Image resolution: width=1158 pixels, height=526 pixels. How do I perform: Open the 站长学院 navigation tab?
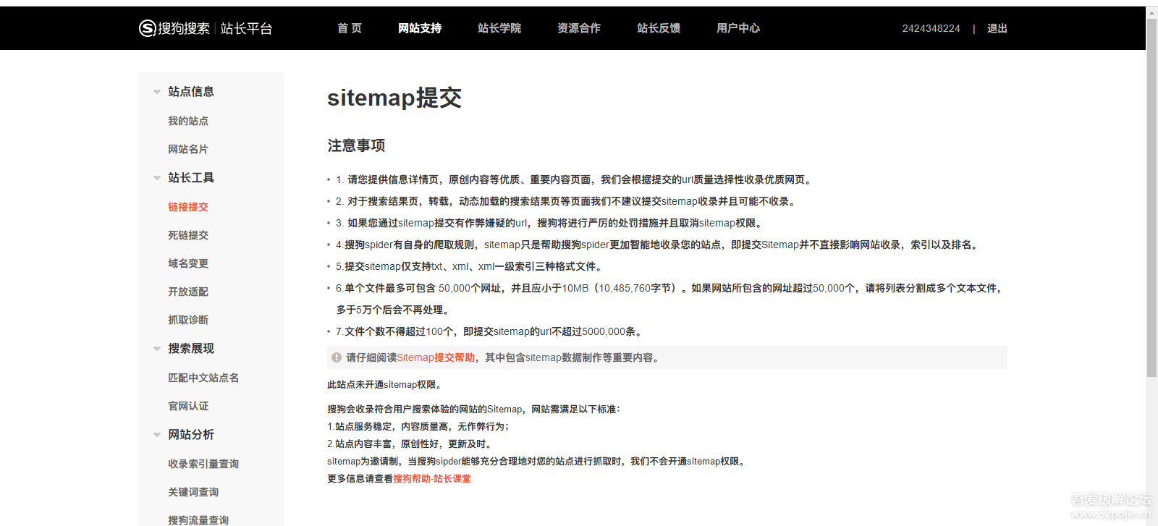499,28
